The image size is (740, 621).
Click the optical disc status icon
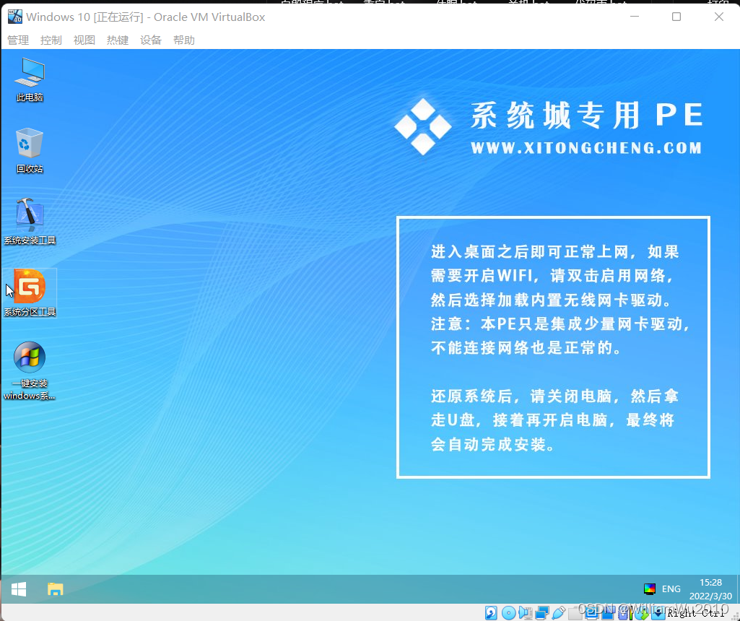509,612
